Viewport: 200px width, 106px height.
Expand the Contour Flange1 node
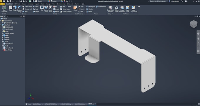point(2,33)
